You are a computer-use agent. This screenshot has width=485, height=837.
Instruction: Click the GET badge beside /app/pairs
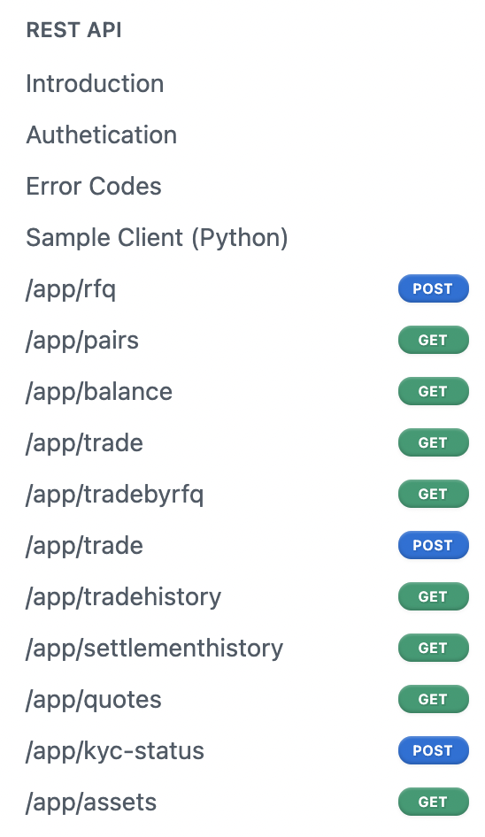(433, 340)
